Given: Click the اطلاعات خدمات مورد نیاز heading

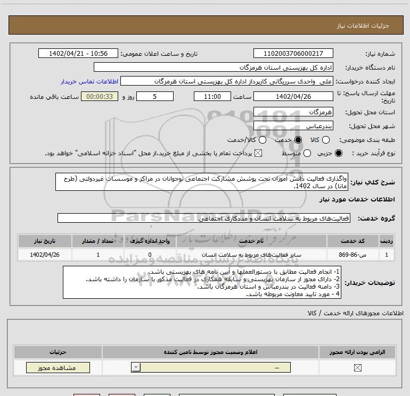Looking at the screenshot, I should pyautogui.click(x=357, y=199).
